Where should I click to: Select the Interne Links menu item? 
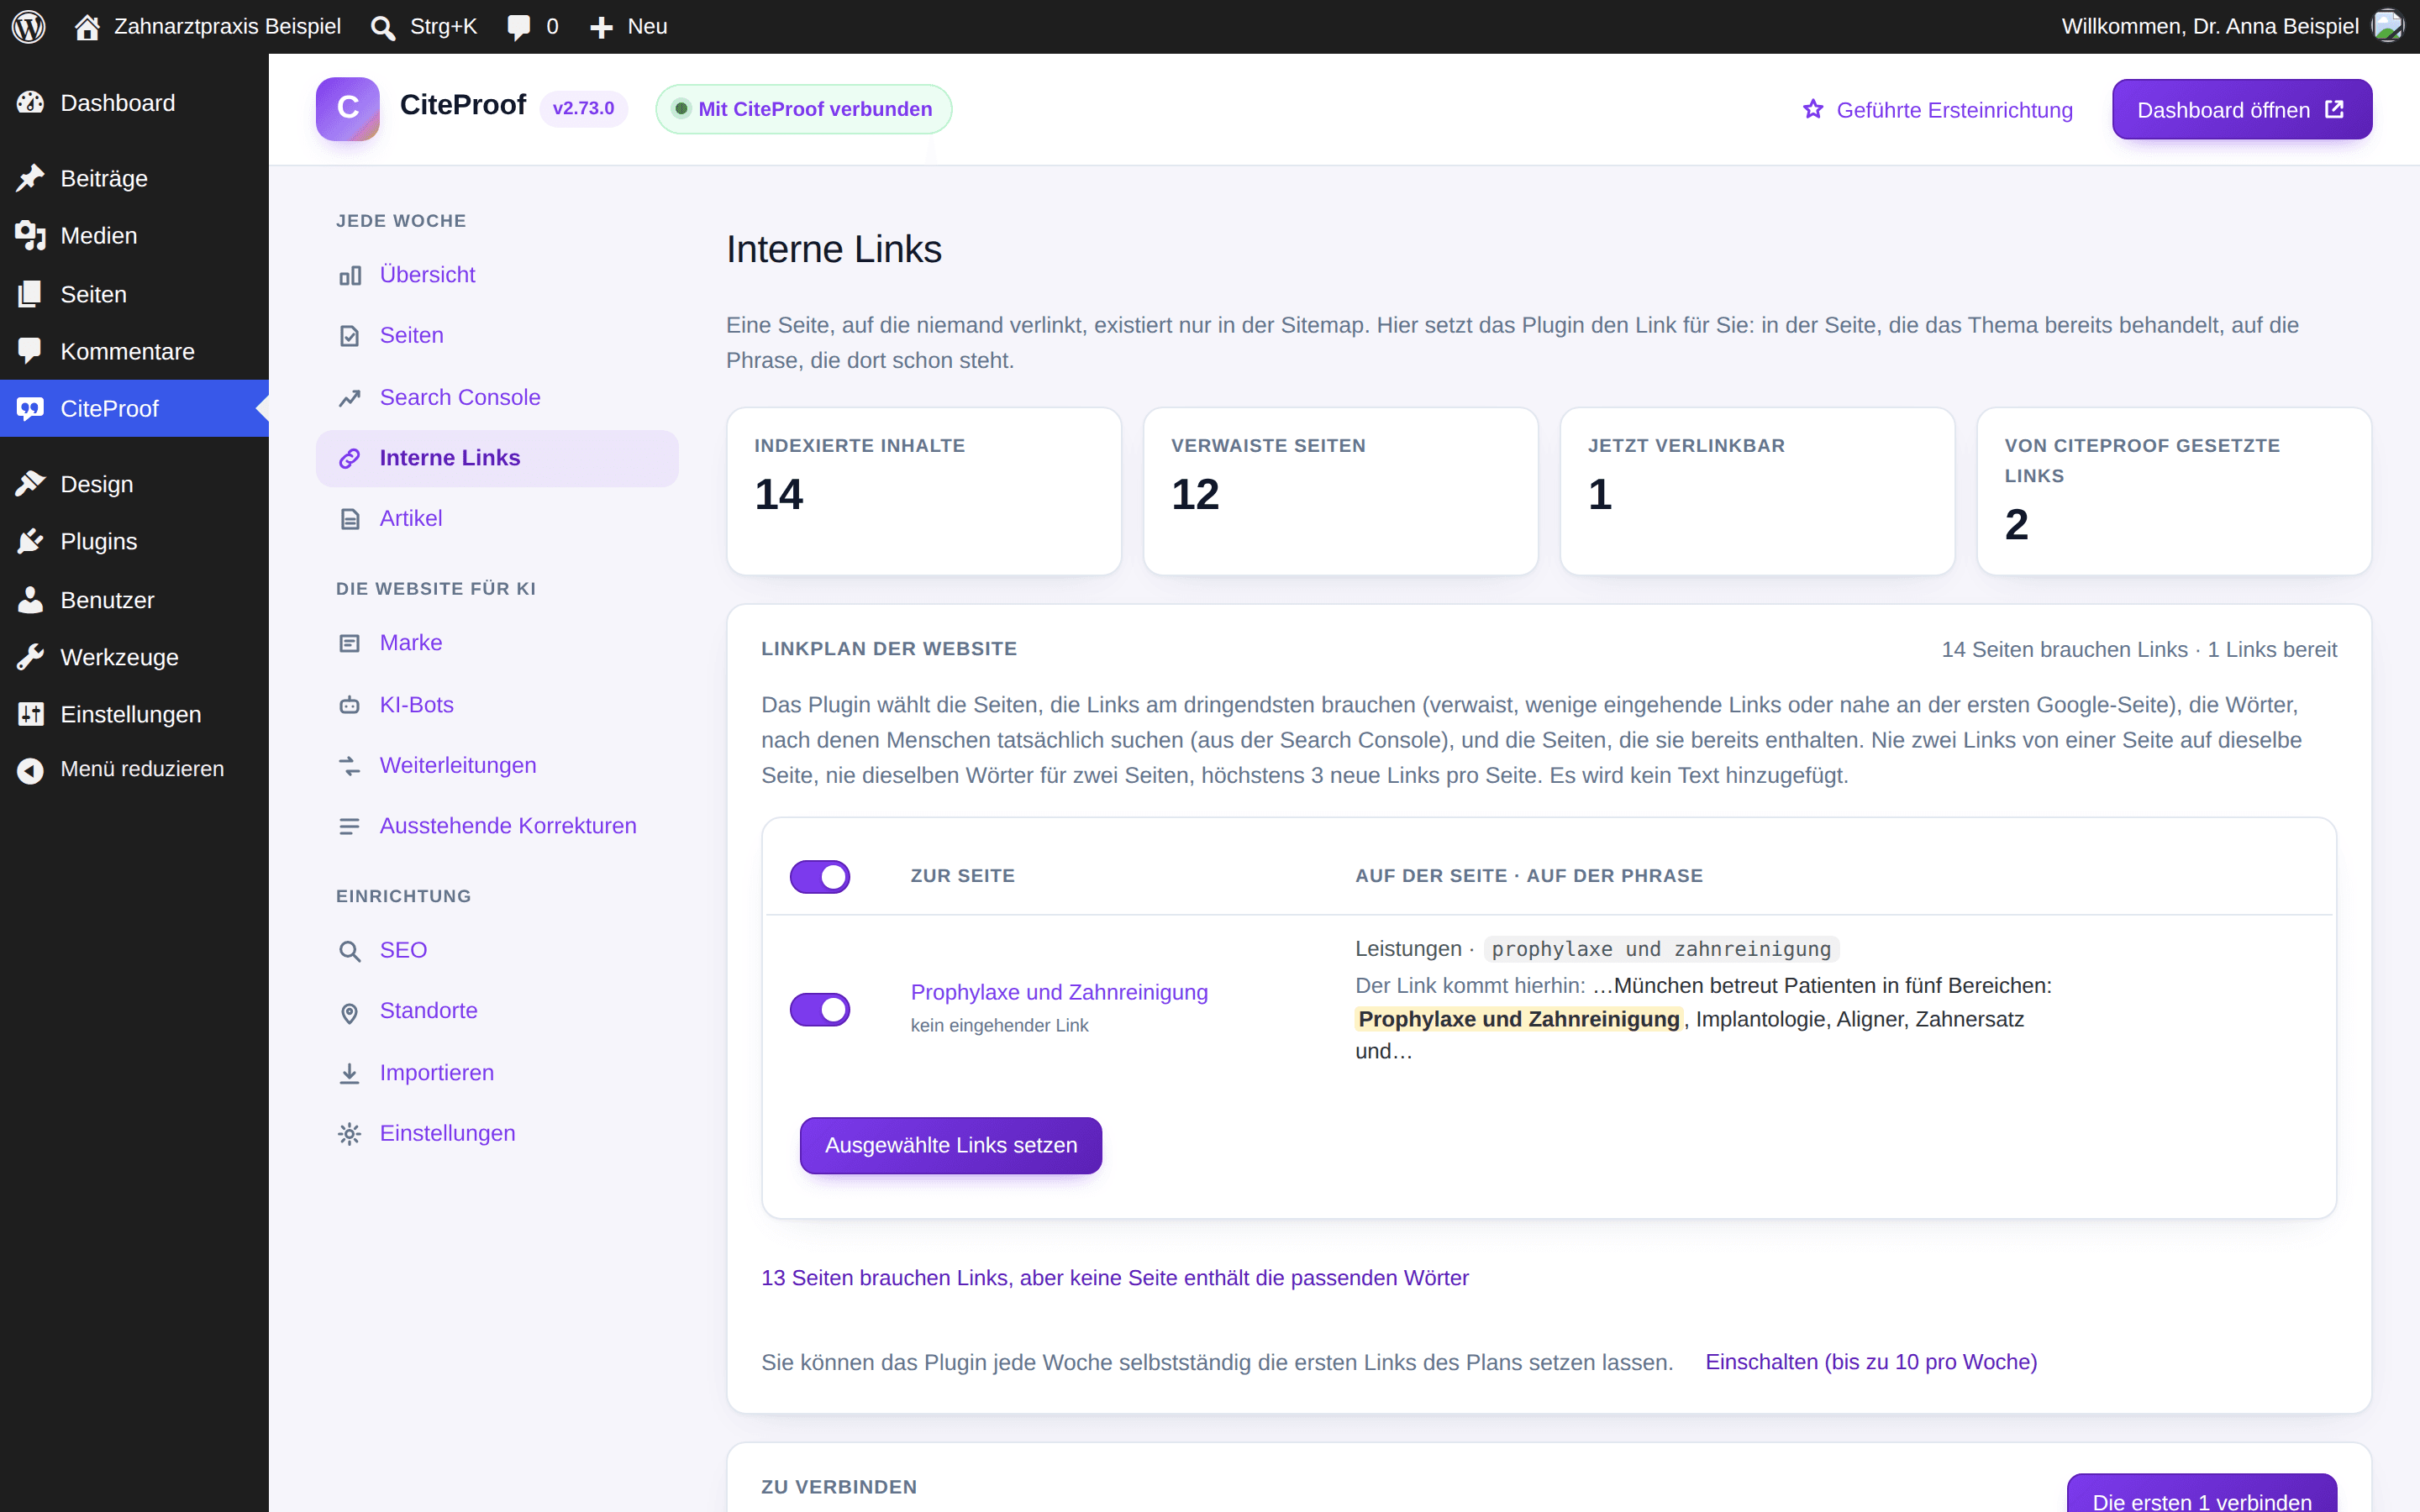[497, 458]
